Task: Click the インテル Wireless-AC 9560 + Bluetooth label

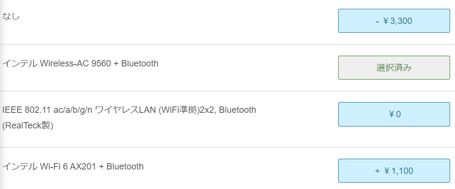Action: [x=80, y=63]
